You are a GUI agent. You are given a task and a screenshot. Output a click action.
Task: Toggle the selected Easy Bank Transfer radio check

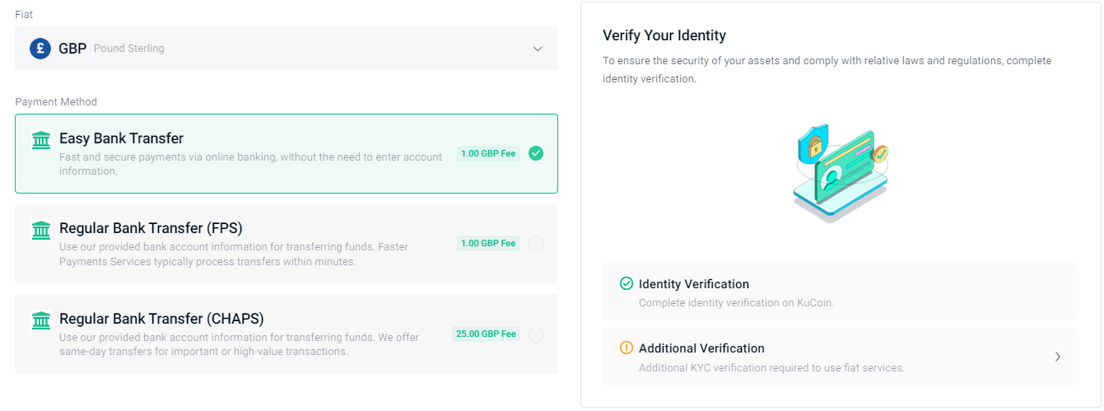(536, 153)
